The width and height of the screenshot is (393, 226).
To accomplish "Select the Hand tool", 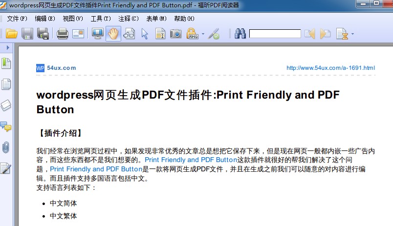I will click(113, 34).
